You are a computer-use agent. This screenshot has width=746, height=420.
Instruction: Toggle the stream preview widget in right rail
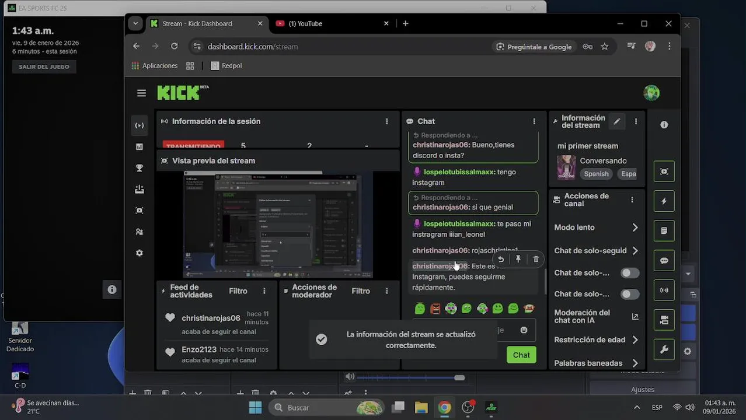point(664,171)
